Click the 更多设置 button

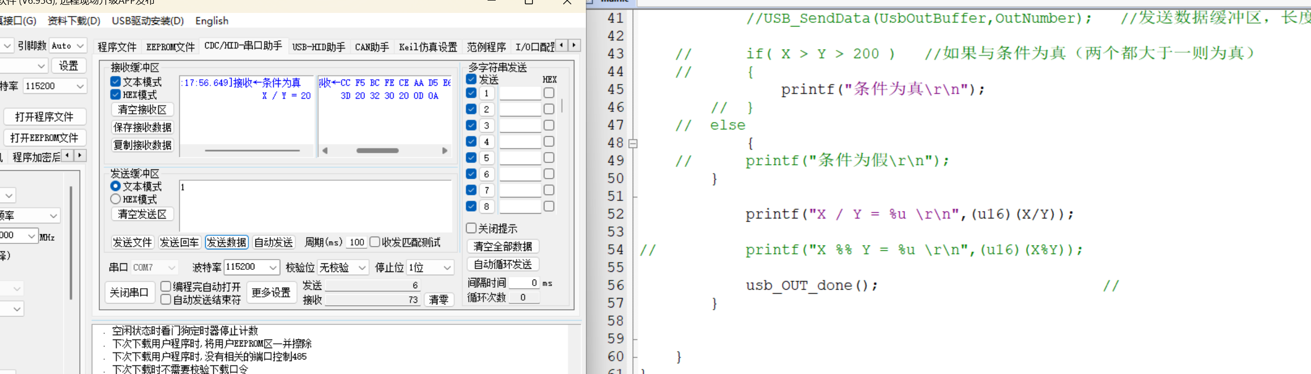272,293
